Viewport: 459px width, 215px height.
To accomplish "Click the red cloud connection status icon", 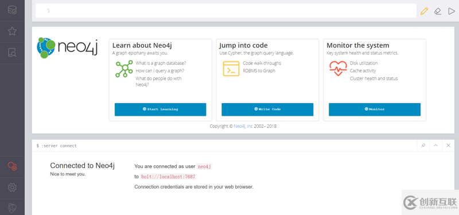I will click(x=12, y=166).
